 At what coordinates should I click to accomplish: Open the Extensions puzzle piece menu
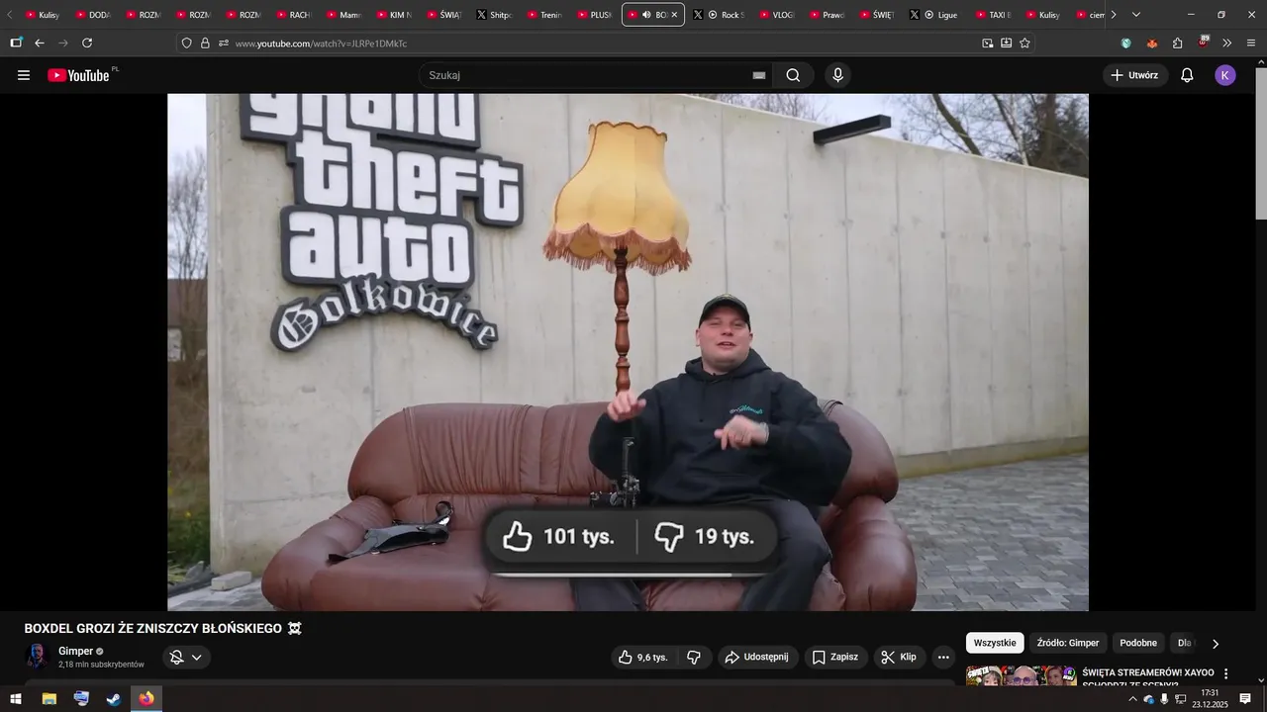pyautogui.click(x=1177, y=44)
